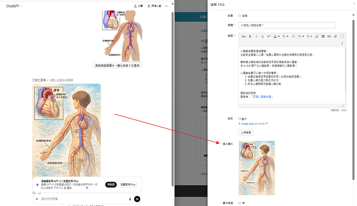357x206 pixels.
Task: Toggle bold formatting in the answer editor
Action: tap(250, 36)
